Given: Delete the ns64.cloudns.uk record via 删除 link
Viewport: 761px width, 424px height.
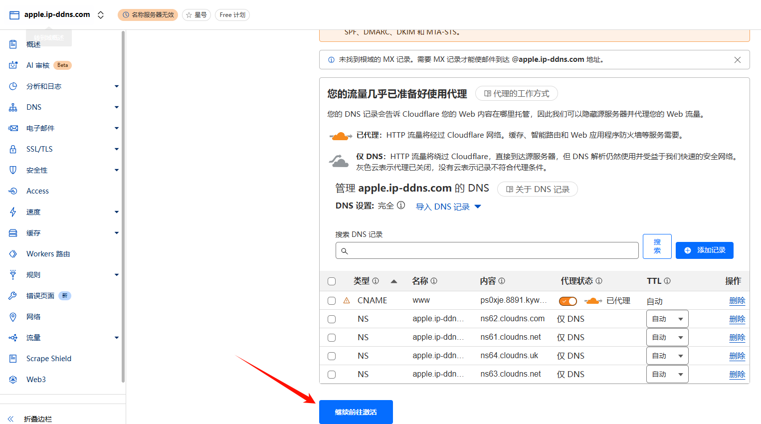Looking at the screenshot, I should pos(737,355).
